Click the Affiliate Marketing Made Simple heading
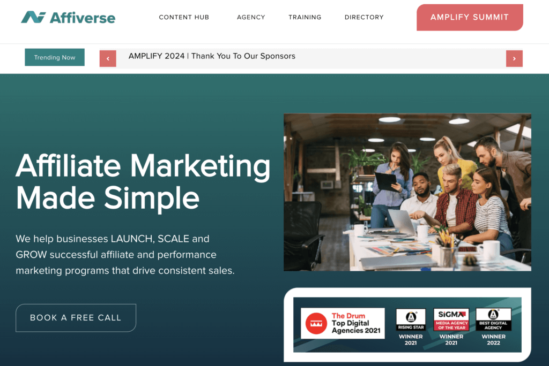 point(143,181)
